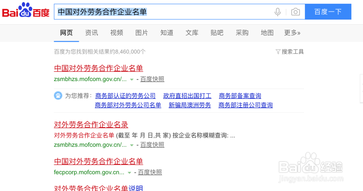Open suggestion 商务部认证的劳务公司
This screenshot has width=363, height=191.
pyautogui.click(x=125, y=96)
